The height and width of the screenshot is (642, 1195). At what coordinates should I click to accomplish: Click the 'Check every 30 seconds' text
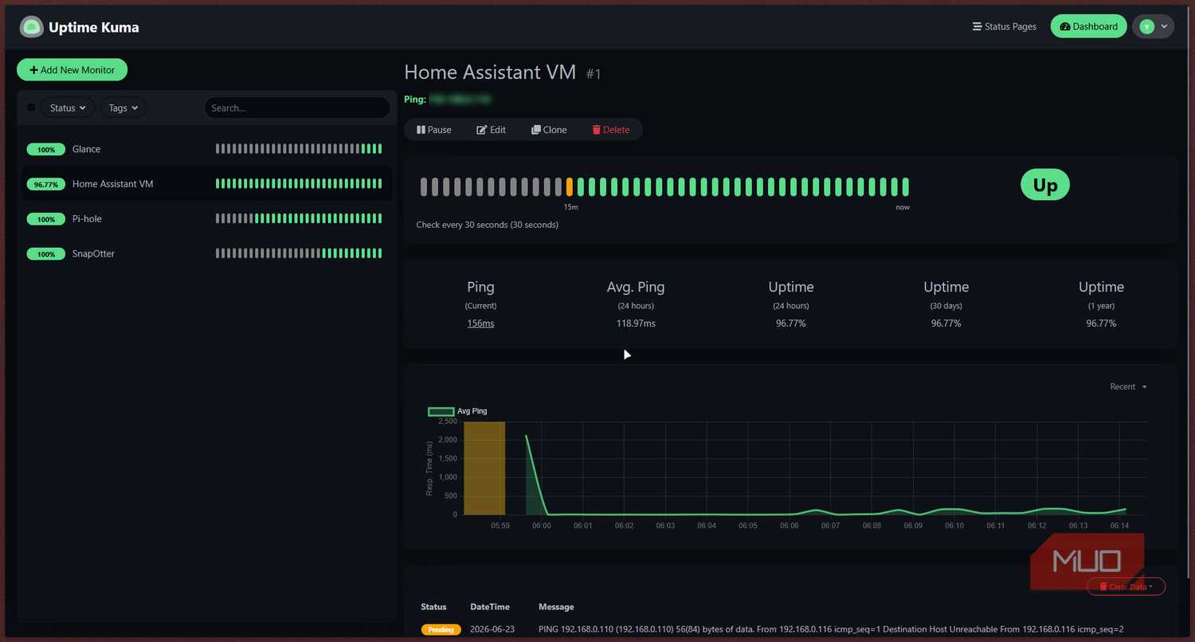point(488,225)
